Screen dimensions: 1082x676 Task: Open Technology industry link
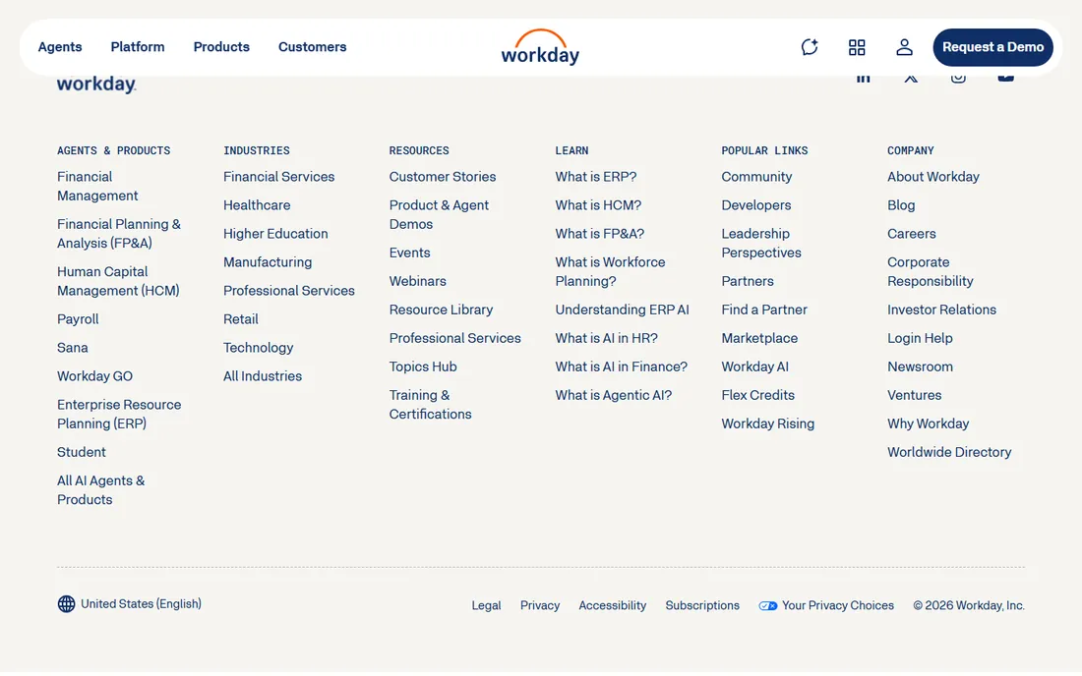coord(258,347)
